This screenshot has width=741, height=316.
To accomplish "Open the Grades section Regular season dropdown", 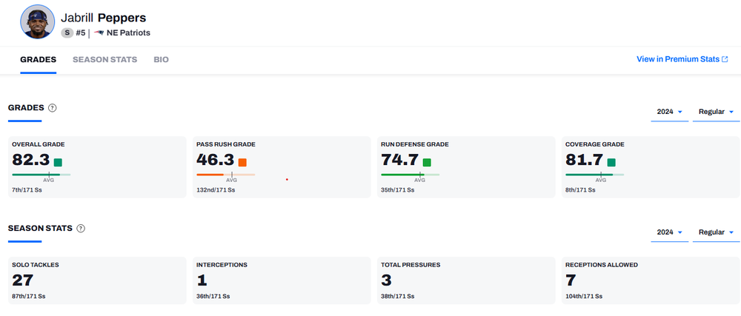I will (x=716, y=112).
